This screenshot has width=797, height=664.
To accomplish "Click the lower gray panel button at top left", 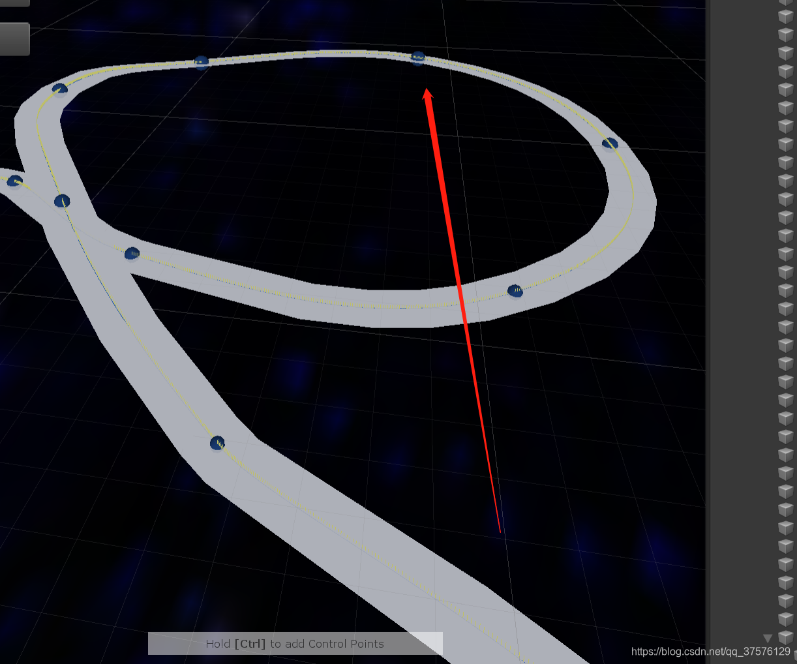I will 14,38.
